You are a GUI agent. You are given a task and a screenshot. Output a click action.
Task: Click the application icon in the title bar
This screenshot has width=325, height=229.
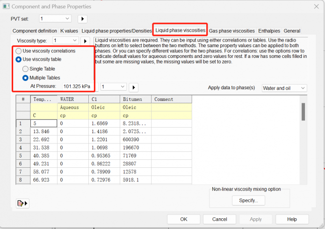[x=6, y=7]
